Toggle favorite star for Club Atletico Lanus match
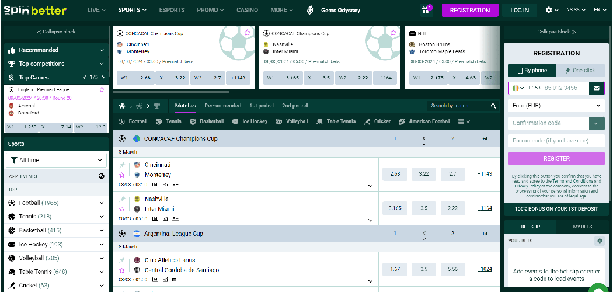Image resolution: width=613 pixels, height=292 pixels. click(122, 270)
